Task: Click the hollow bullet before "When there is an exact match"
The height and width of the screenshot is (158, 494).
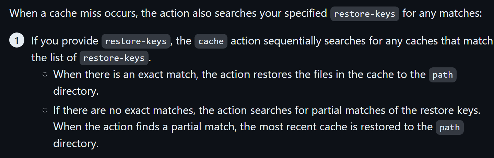Action: coord(45,75)
